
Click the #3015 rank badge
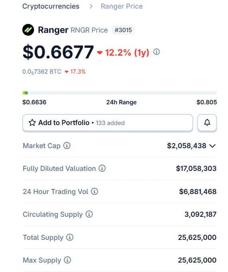pos(123,30)
